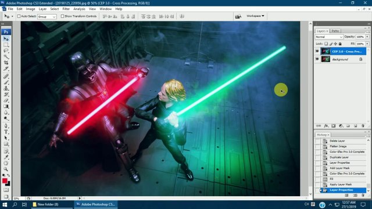Change screen mode in toolbox bottom
This screenshot has height=209, width=372.
[x=6, y=197]
